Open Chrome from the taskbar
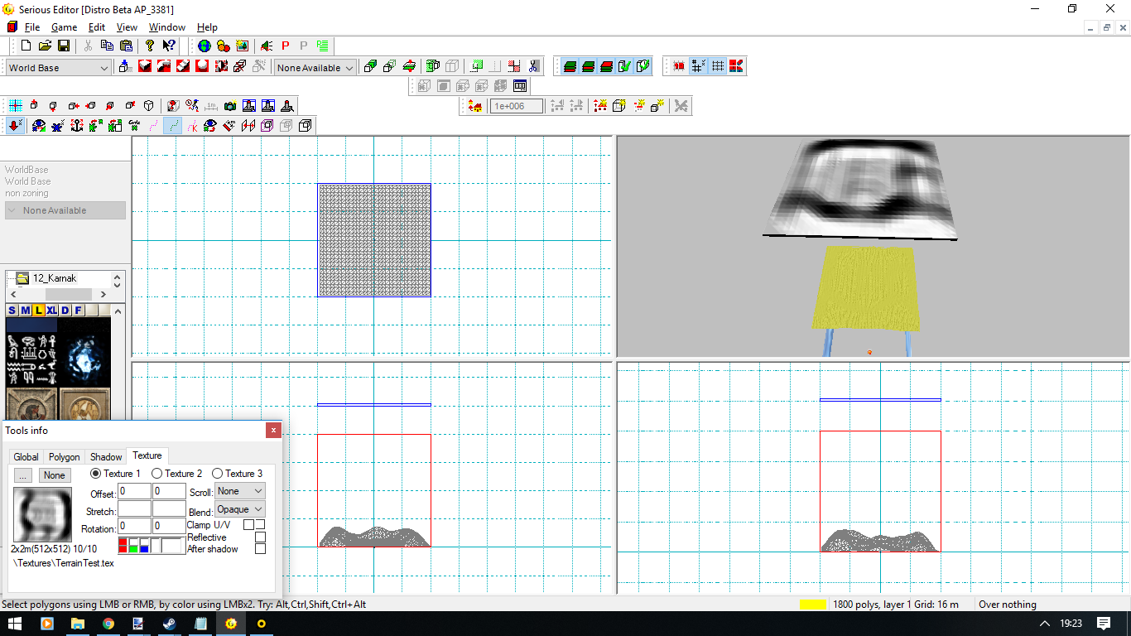 pos(108,624)
